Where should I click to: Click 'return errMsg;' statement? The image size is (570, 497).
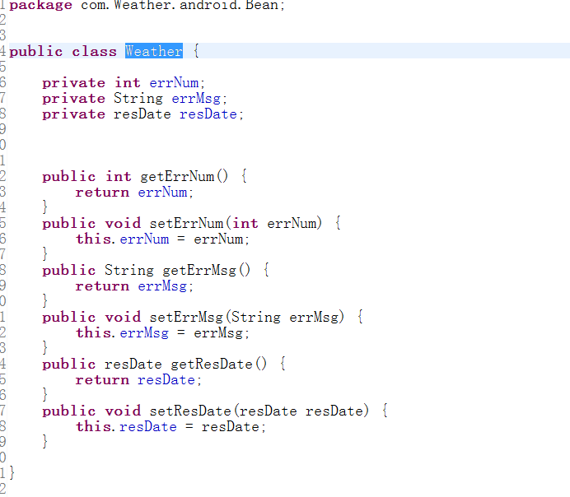(x=134, y=286)
